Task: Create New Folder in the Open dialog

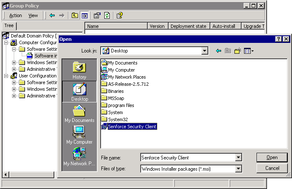Action: point(238,51)
